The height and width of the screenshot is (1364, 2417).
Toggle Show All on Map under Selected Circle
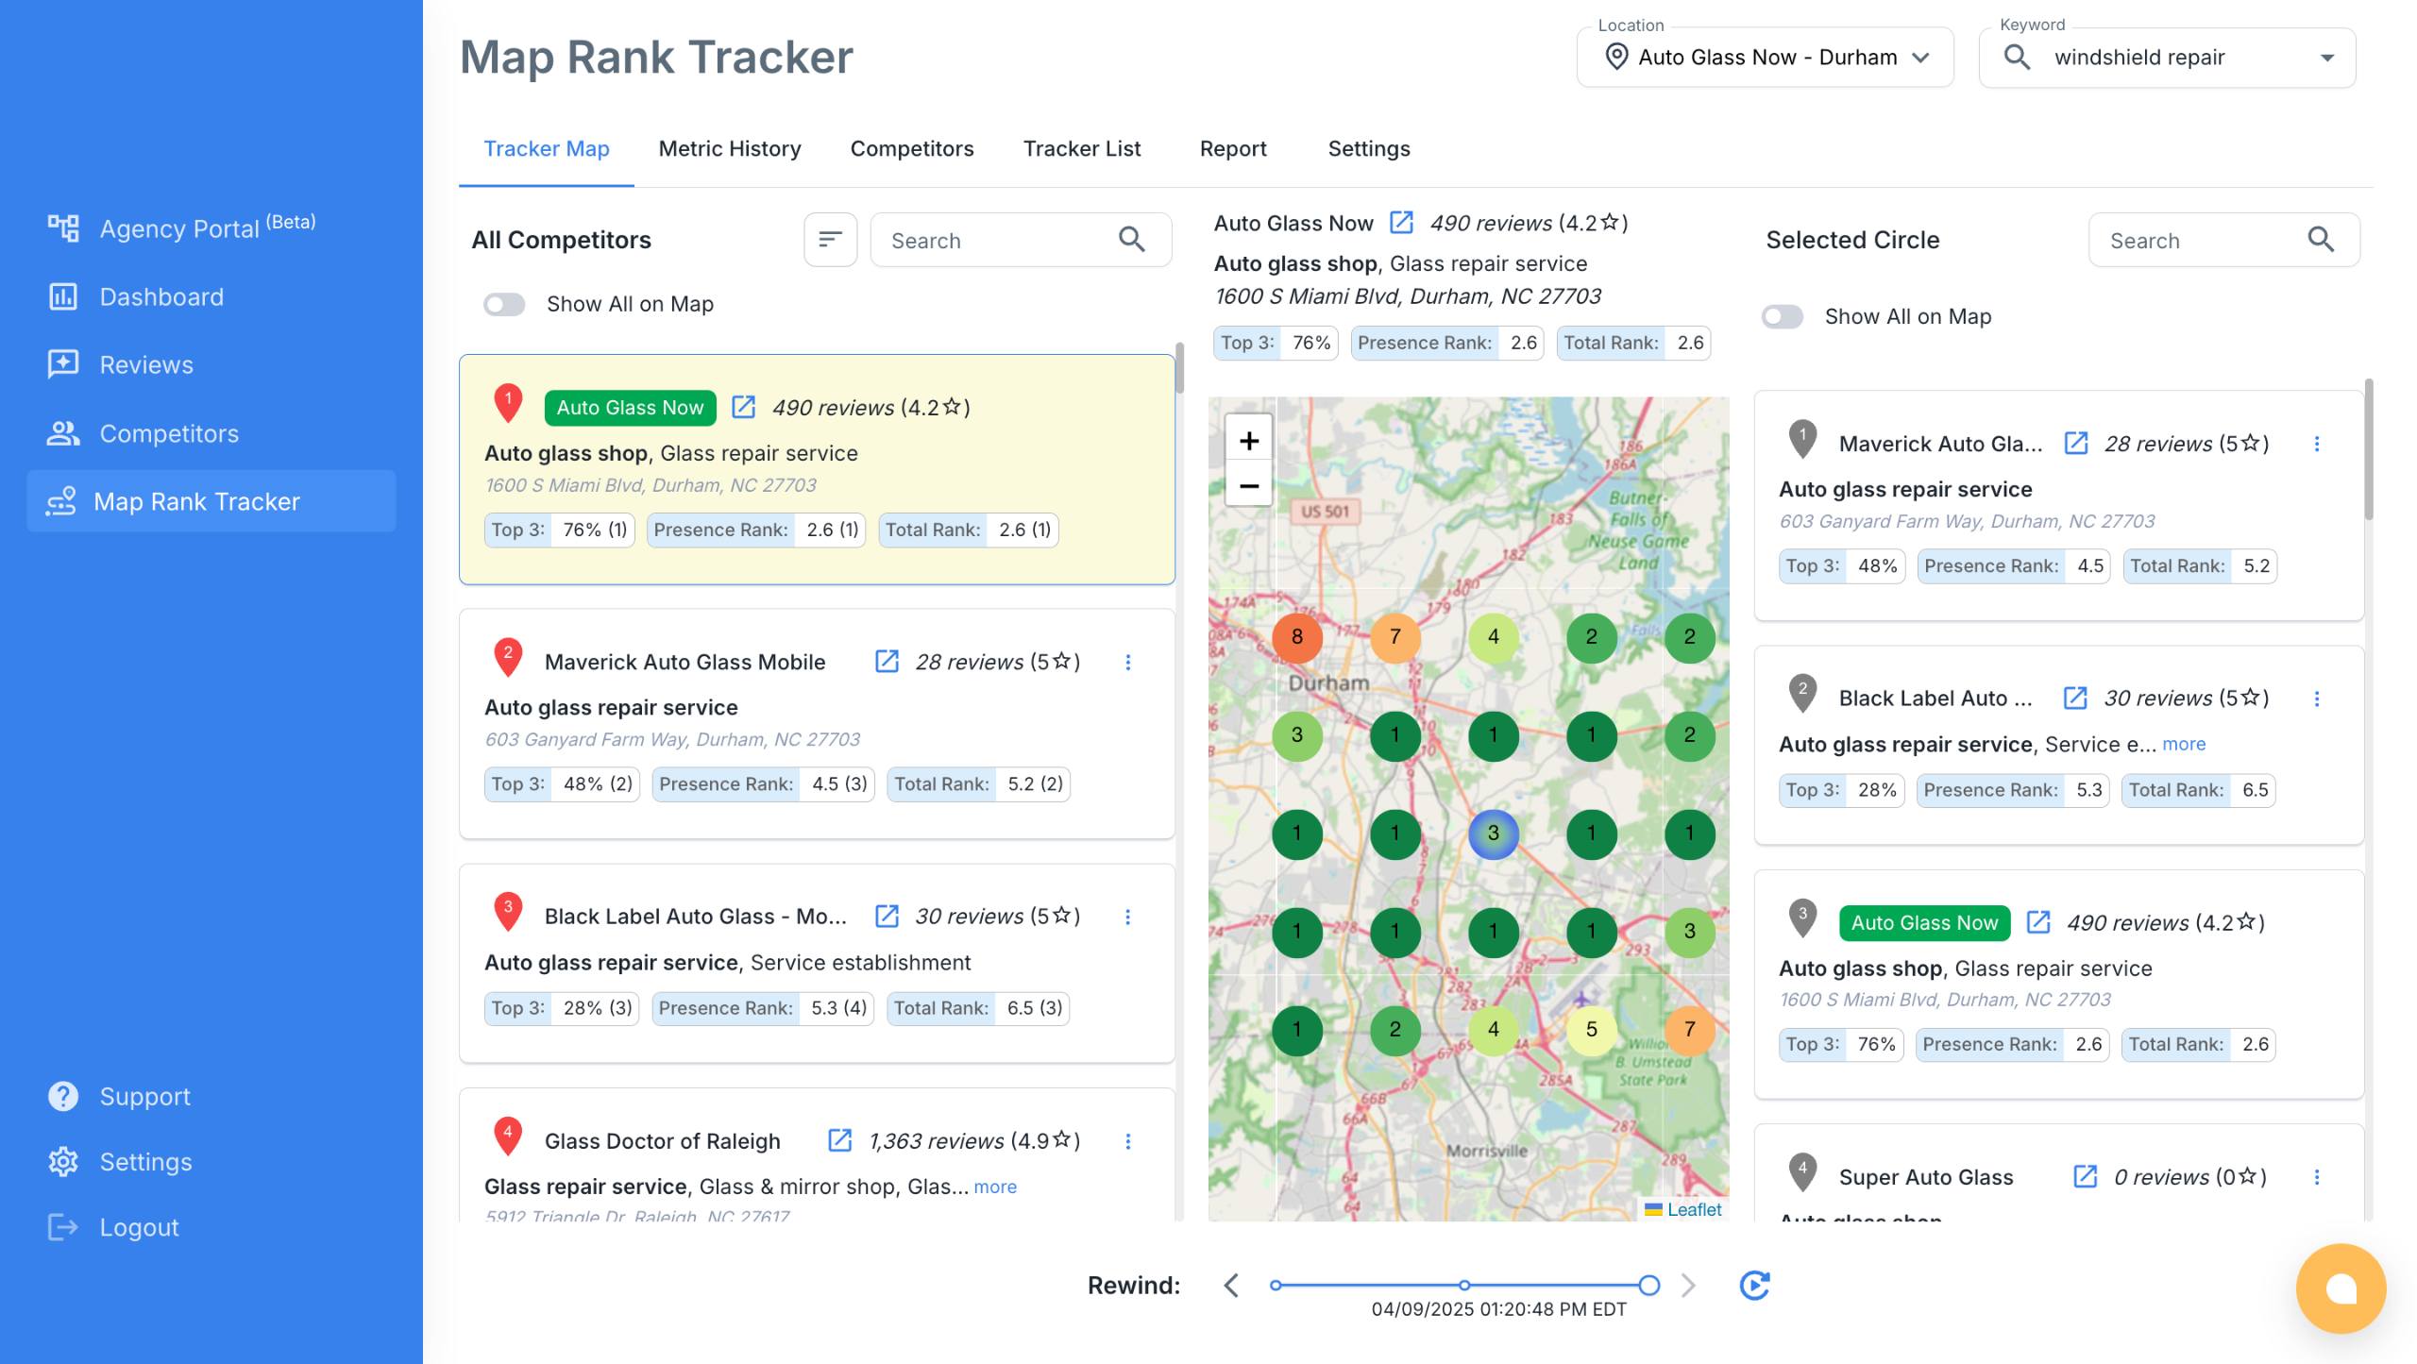pos(1782,316)
